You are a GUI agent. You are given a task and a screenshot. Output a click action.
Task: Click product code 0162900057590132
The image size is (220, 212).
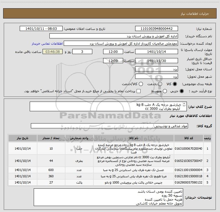point(189,182)
